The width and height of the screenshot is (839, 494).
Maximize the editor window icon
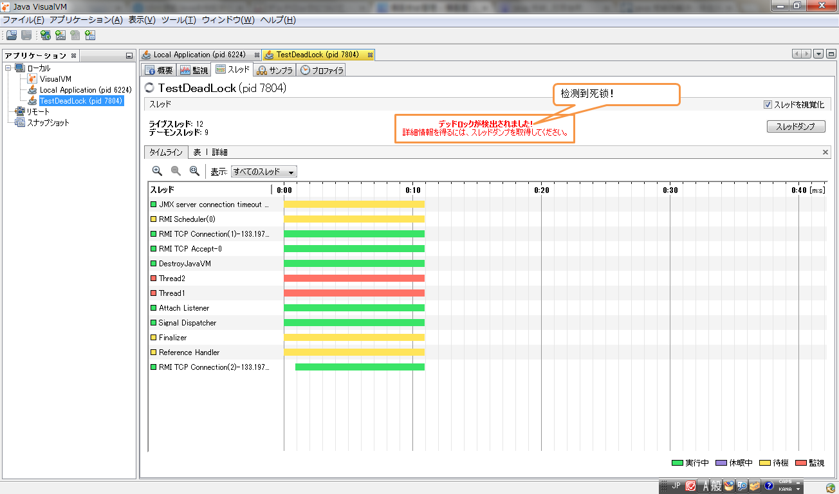point(830,54)
